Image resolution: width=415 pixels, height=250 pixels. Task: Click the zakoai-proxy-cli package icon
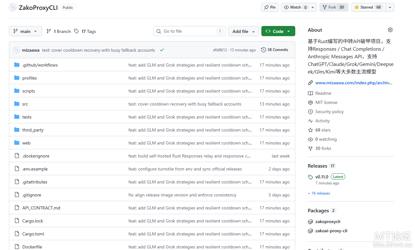[310, 231]
